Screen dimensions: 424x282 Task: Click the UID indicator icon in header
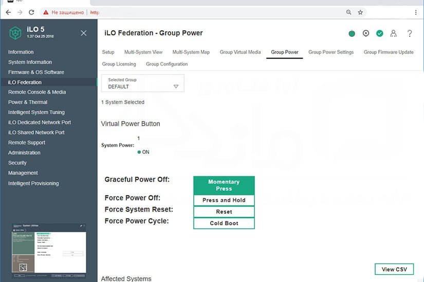(x=366, y=33)
